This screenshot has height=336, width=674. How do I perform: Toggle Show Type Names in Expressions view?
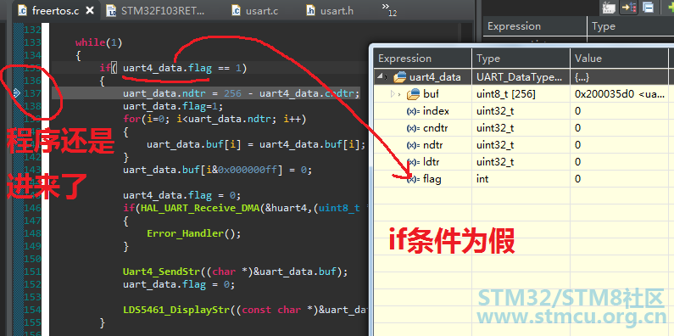pyautogui.click(x=610, y=8)
